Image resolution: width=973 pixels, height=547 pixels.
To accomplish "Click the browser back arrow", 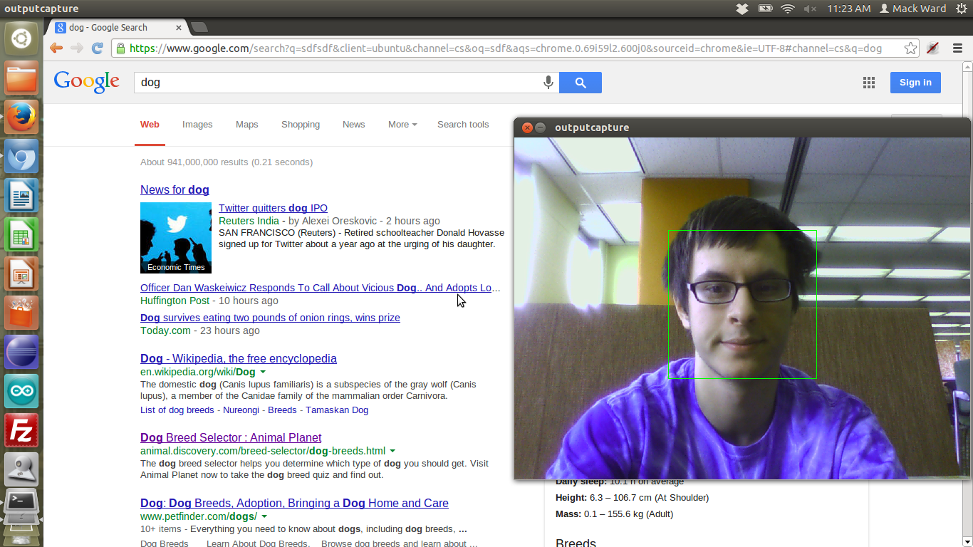I will (x=56, y=48).
